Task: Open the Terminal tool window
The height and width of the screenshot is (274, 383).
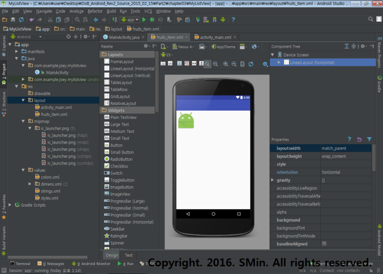Action: [20, 264]
